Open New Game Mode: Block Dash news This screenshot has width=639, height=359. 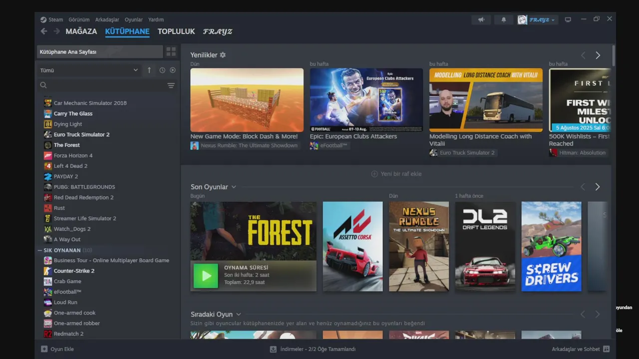click(247, 100)
